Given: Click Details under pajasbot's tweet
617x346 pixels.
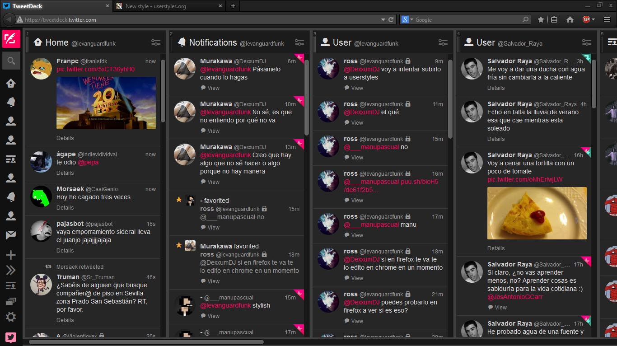Looking at the screenshot, I should tap(65, 251).
